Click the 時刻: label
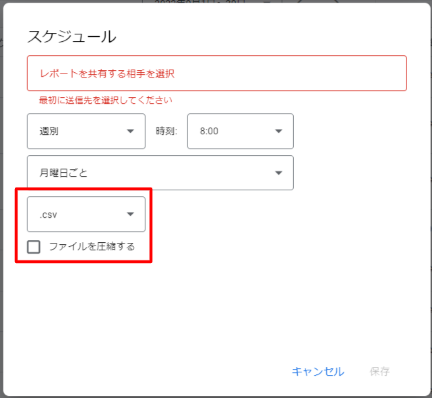This screenshot has width=432, height=398. (166, 132)
